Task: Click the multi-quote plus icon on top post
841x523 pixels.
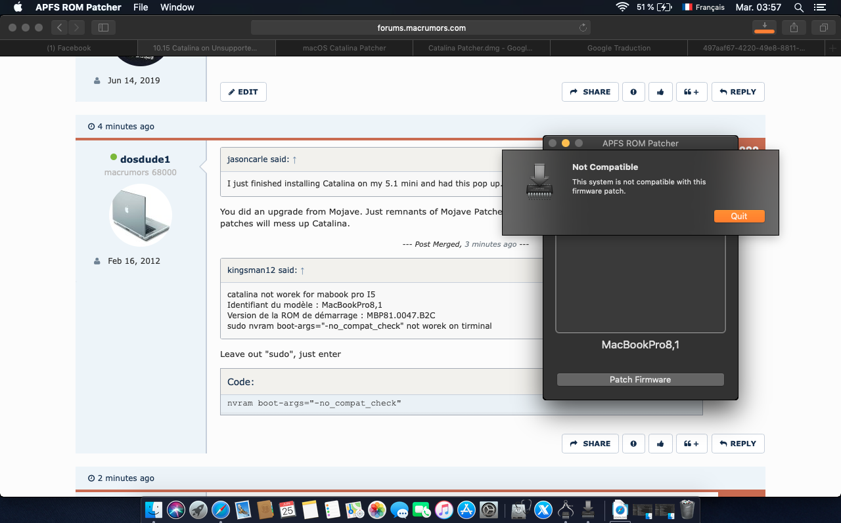Action: point(691,92)
